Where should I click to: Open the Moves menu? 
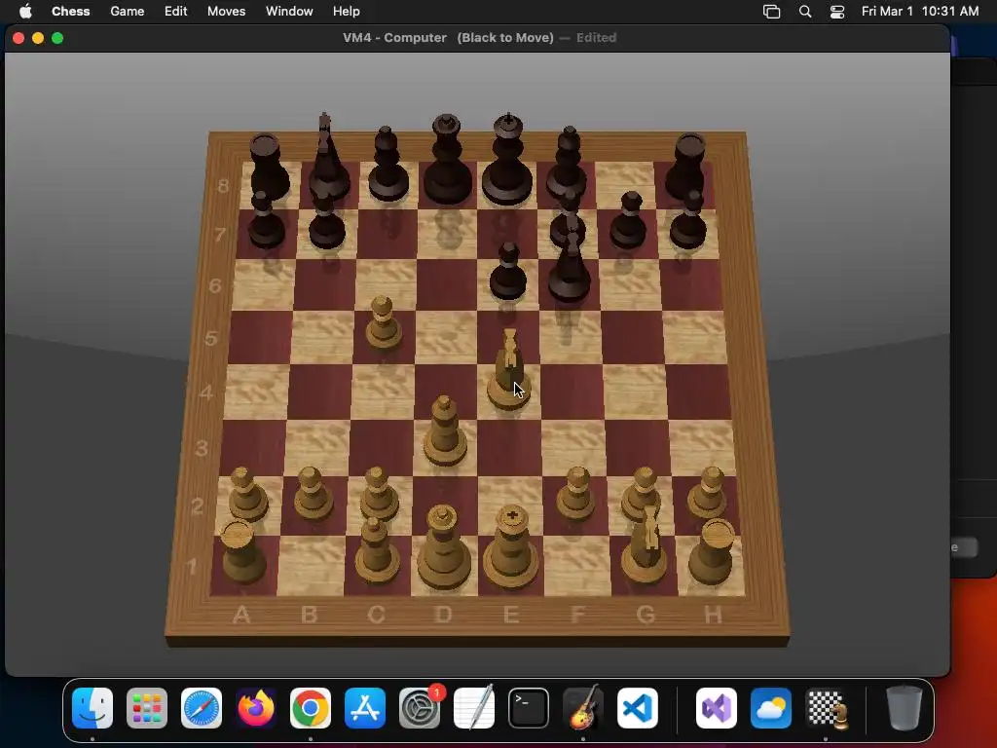(x=226, y=12)
